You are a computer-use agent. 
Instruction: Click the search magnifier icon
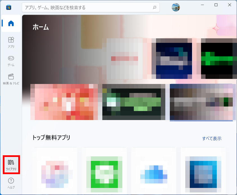pos(154,7)
